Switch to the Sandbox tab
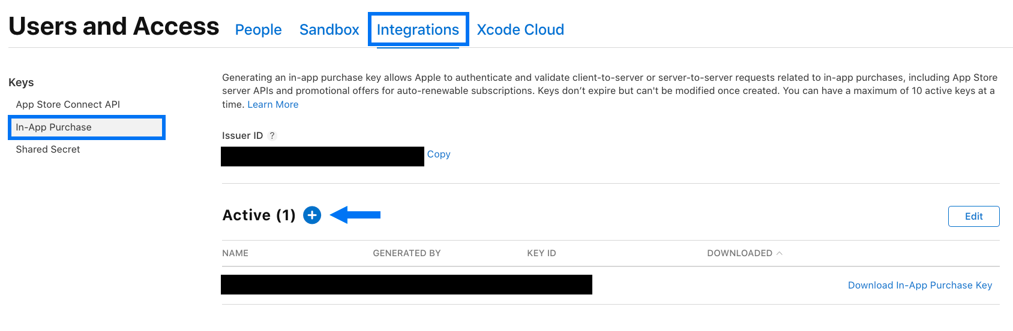Viewport: 1013px width, 331px height. click(x=329, y=29)
